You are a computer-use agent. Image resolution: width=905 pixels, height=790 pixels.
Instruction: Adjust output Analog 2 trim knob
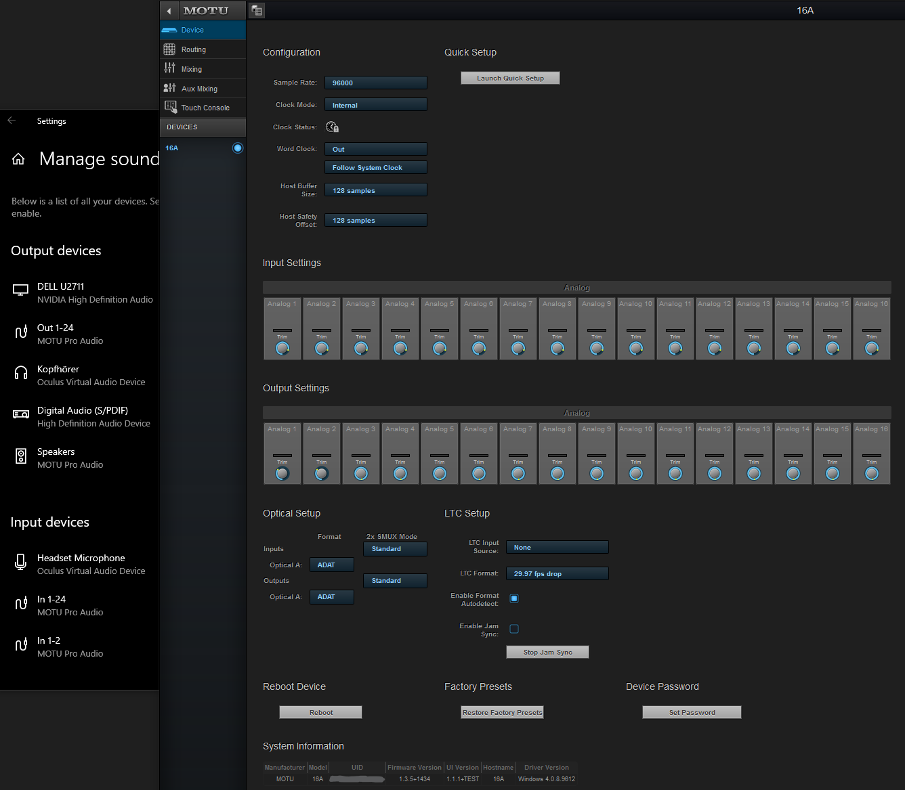[322, 473]
